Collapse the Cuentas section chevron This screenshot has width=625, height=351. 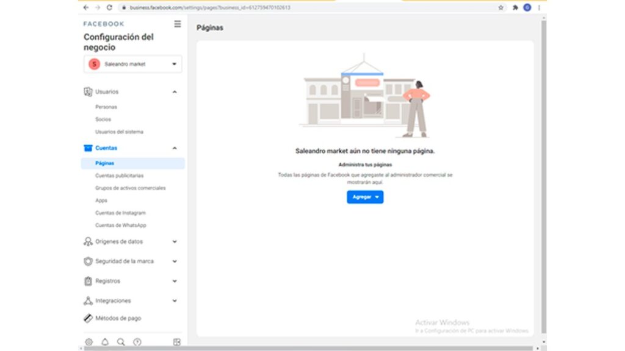click(x=175, y=148)
